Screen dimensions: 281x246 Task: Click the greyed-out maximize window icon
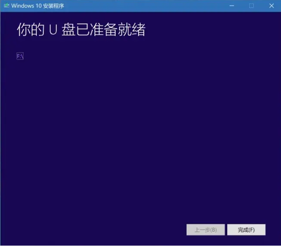251,6
